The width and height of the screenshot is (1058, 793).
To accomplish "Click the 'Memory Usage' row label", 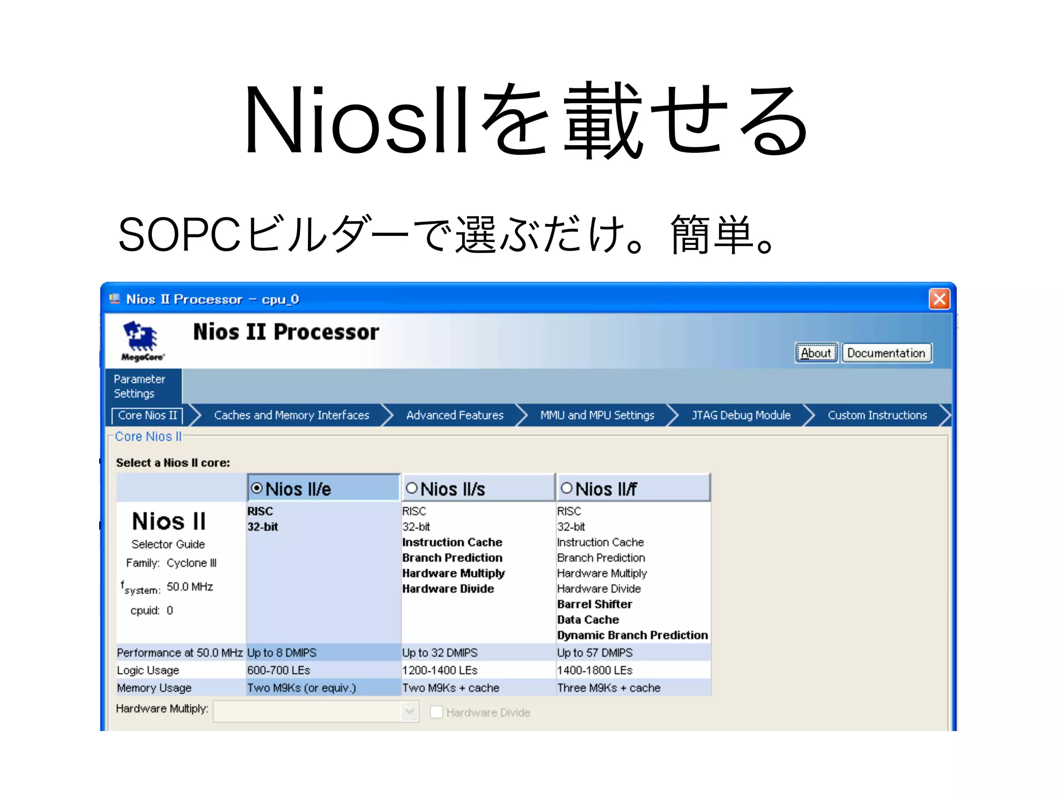I will (x=154, y=688).
